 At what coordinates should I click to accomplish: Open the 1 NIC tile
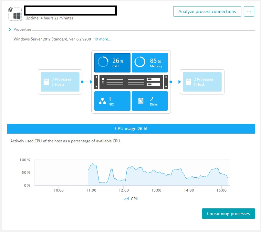pos(112,101)
